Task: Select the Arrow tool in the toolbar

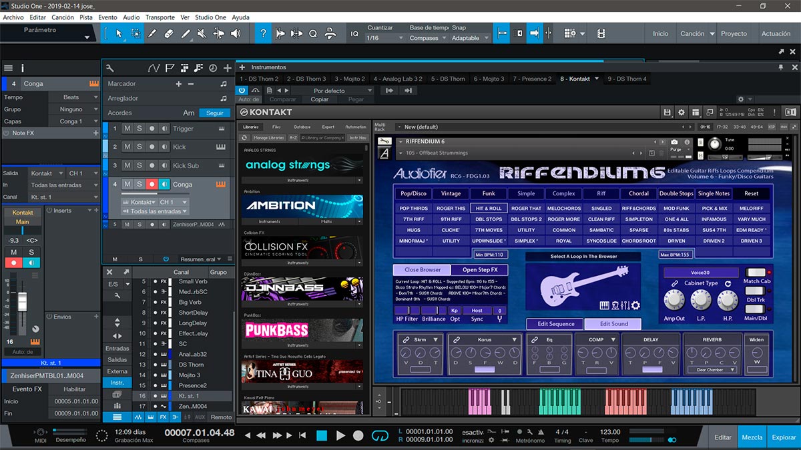Action: point(119,33)
